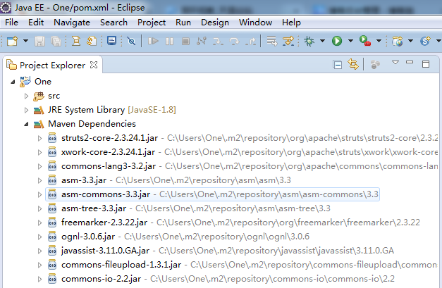
Task: Maximize the Project Explorer panel
Action: coord(426,64)
